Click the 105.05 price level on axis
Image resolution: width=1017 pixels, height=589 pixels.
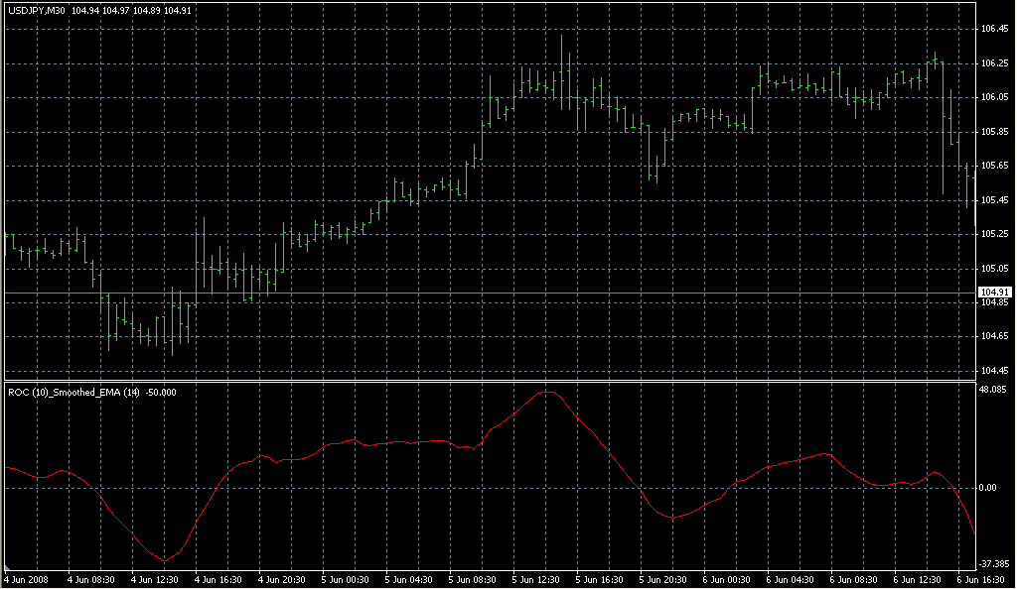(993, 268)
